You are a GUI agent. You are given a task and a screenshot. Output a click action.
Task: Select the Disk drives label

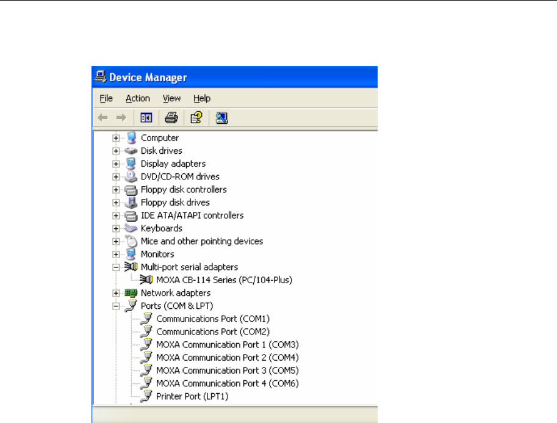(162, 151)
